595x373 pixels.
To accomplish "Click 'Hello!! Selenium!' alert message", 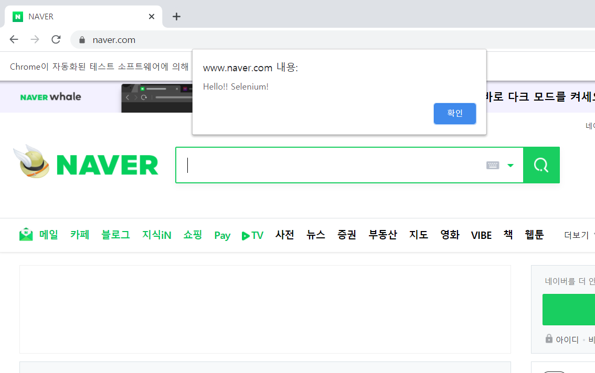I will coord(236,87).
